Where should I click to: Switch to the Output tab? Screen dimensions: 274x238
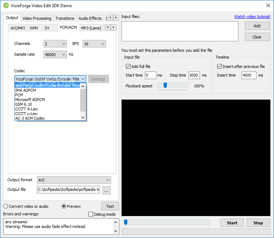[x=12, y=18]
